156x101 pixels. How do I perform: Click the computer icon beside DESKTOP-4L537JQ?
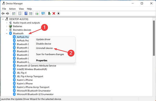tap(7, 19)
